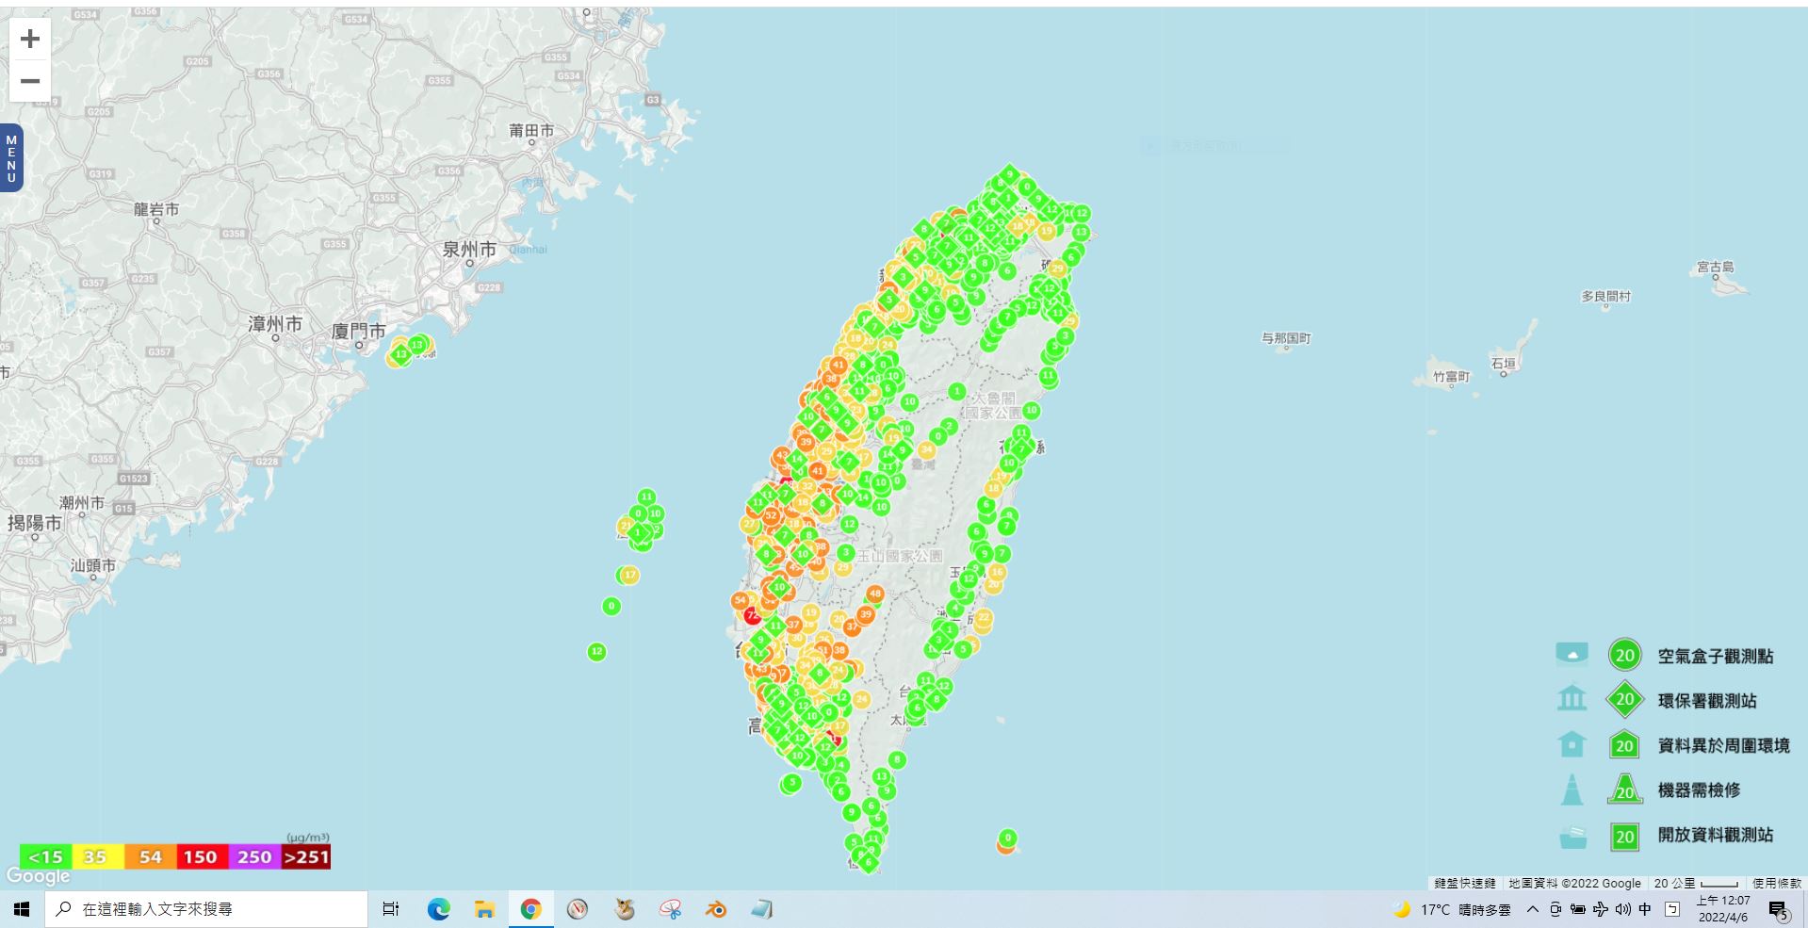Screen dimensions: 1808x928
Task: Click the 地圖資料 ©2022 Google attribution
Action: coord(1574,883)
